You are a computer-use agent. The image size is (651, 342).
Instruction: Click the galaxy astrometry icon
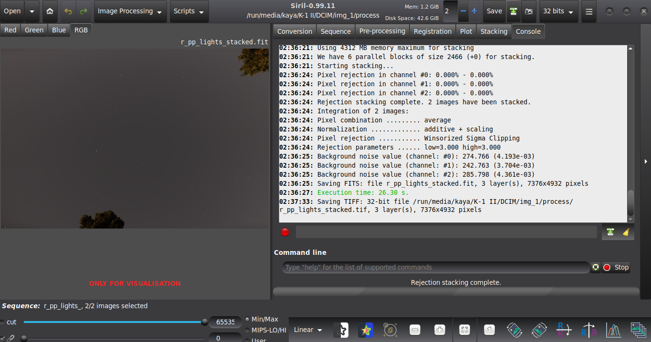pos(390,330)
